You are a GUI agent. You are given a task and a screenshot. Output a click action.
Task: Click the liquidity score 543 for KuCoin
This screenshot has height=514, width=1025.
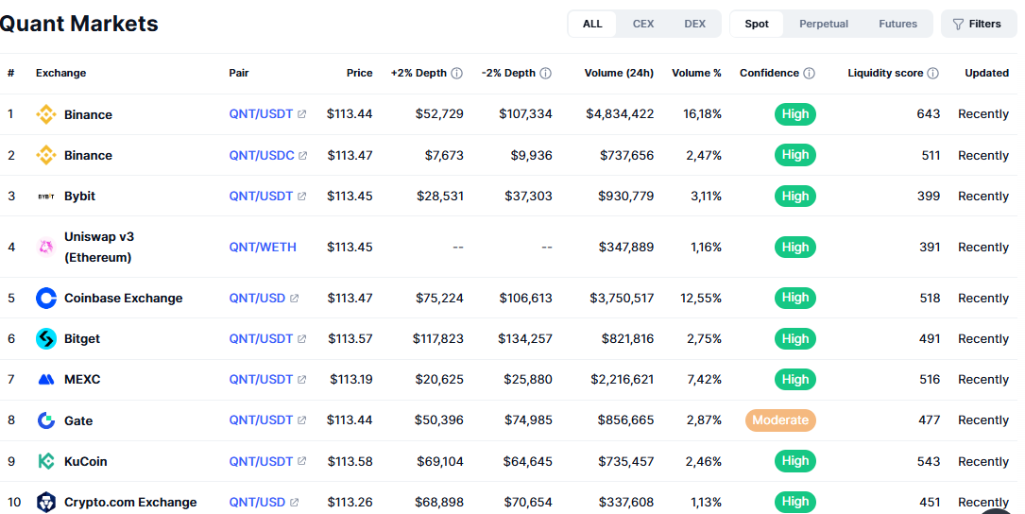tap(929, 461)
